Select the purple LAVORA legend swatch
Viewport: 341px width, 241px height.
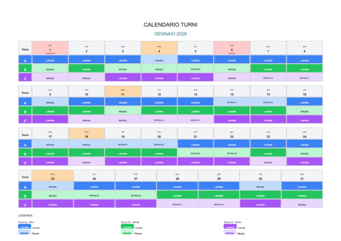(x=230, y=227)
